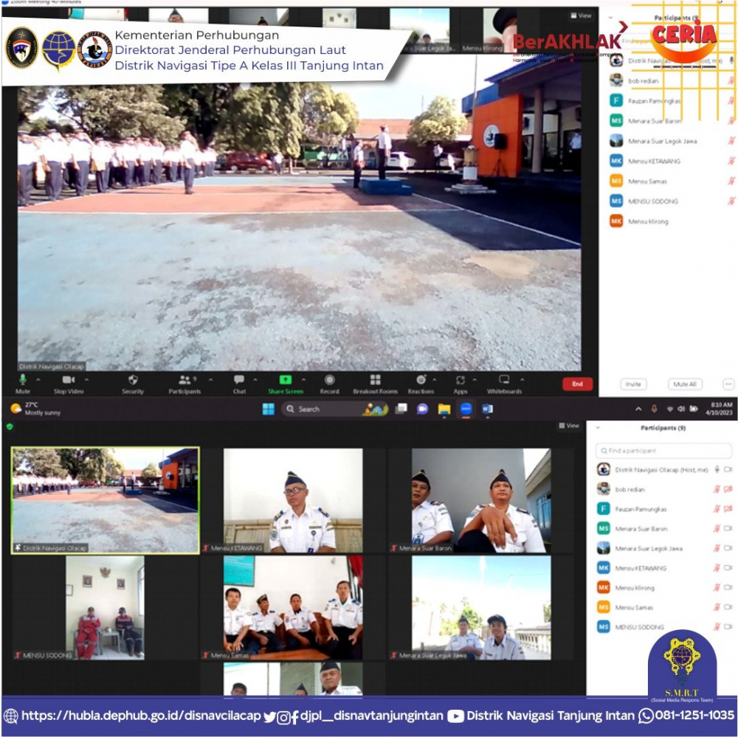This screenshot has height=737, width=738.
Task: Toggle meeting recording with Record button
Action: pos(329,384)
